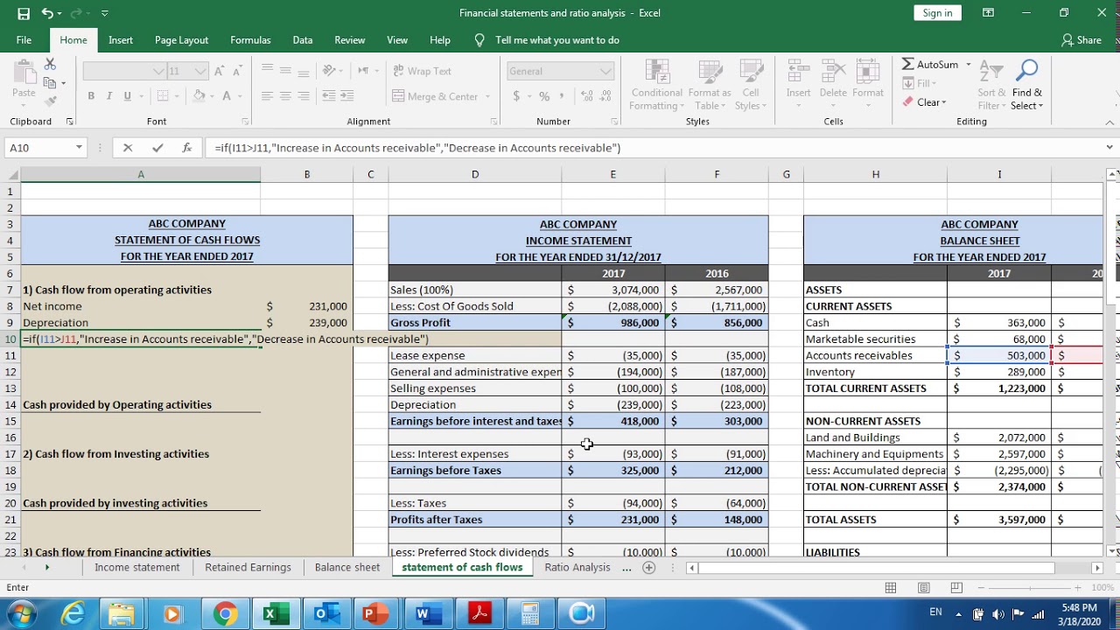This screenshot has height=630, width=1120.
Task: Open font color picker arrow
Action: coord(240,96)
